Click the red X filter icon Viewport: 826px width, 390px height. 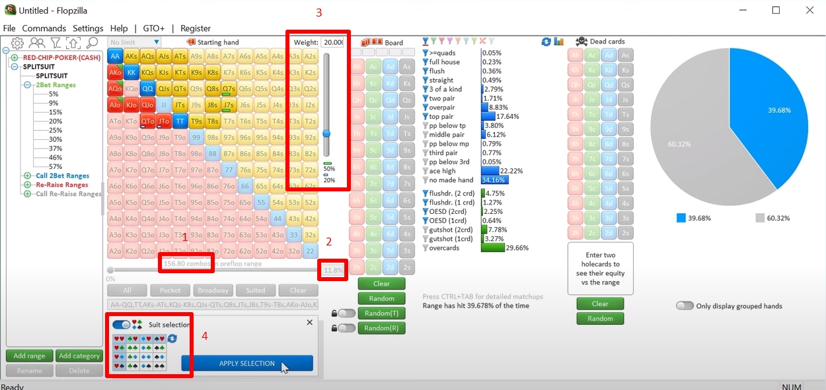coord(482,42)
